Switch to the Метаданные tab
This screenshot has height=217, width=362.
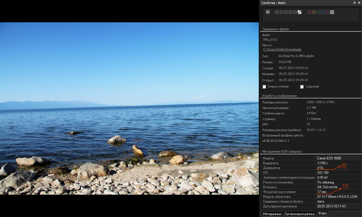pos(272,214)
